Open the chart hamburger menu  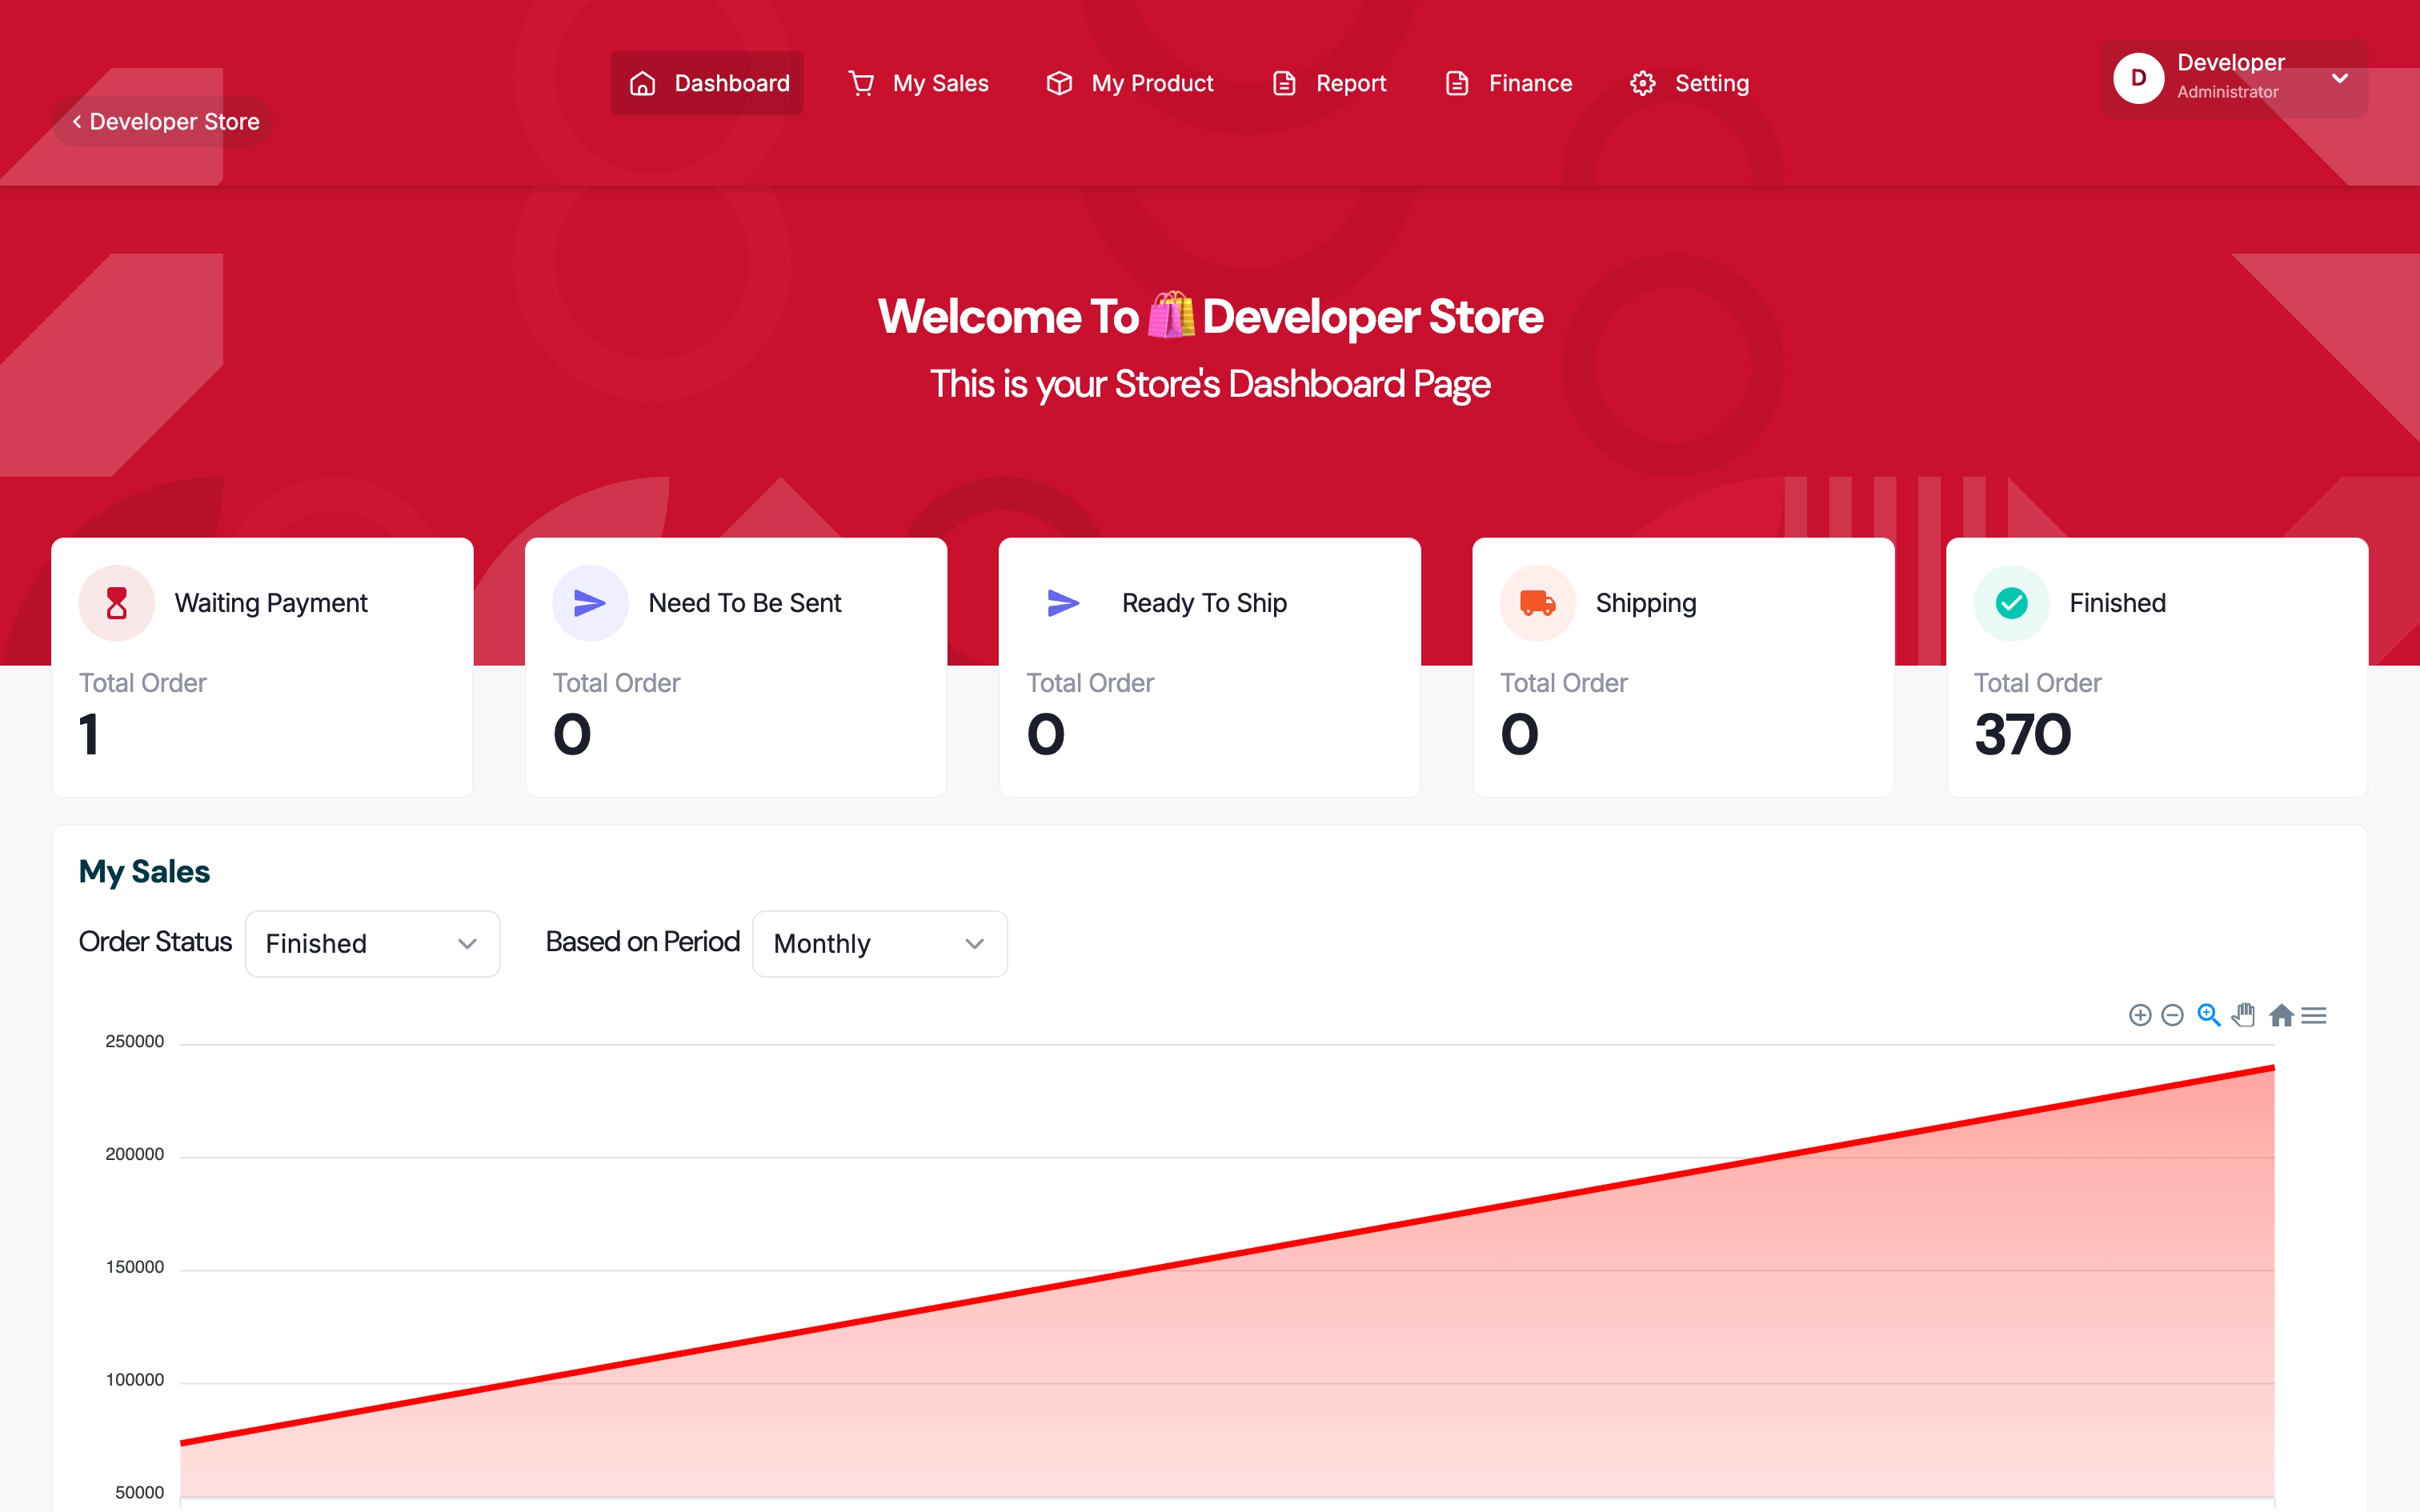(x=2313, y=1015)
